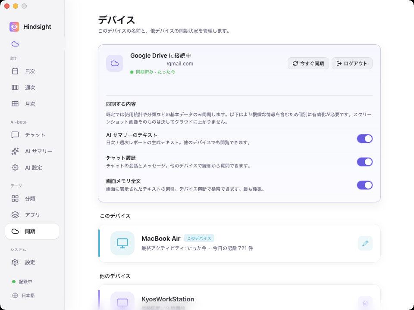Click the globe language icon
The height and width of the screenshot is (310, 414).
tap(15, 295)
